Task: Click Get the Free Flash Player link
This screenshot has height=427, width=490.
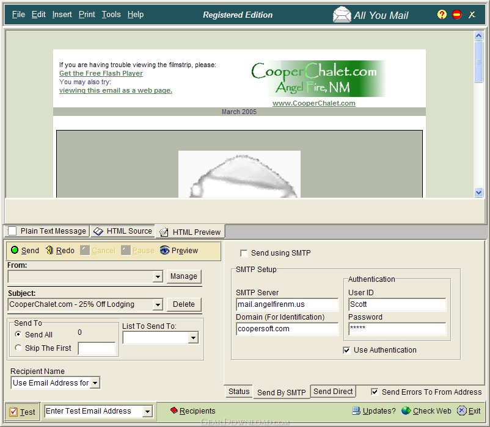Action: [x=101, y=73]
